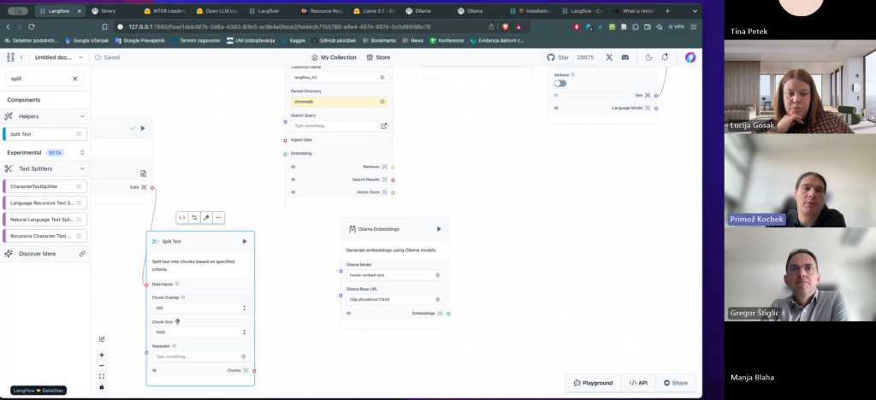Reload the browser page
The width and height of the screenshot is (876, 400).
(32, 26)
